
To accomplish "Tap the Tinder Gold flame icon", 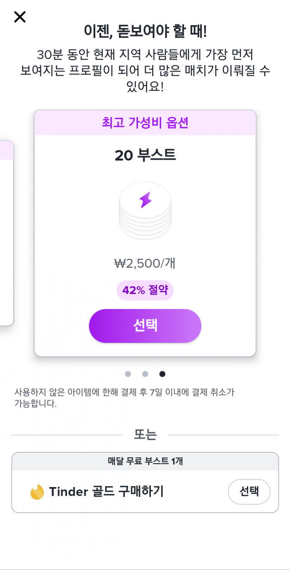I will 37,492.
